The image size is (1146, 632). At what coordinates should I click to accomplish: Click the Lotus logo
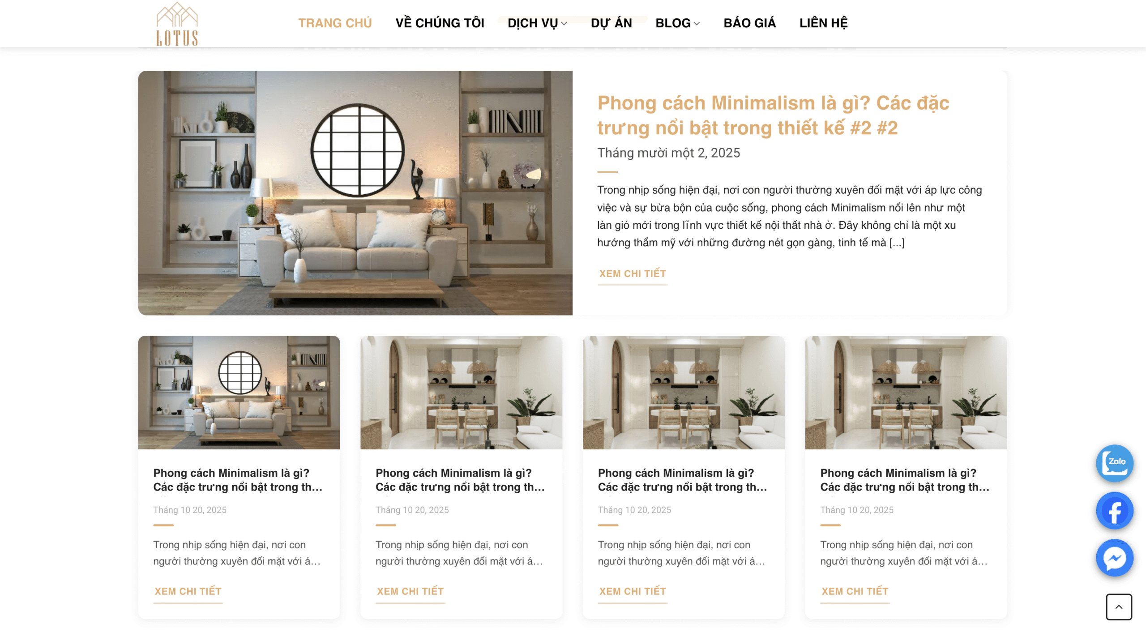[x=177, y=24]
